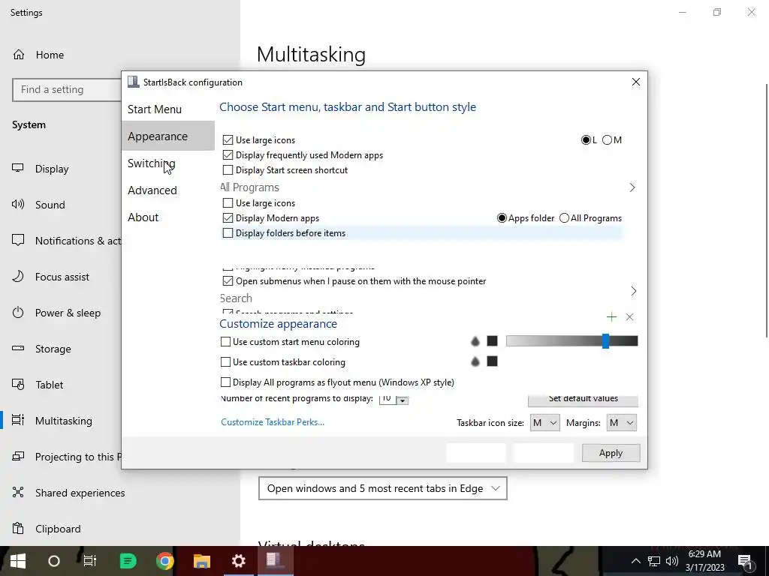Viewport: 769px width, 576px height.
Task: Uncheck the first Use large icons checkbox
Action: (x=228, y=140)
